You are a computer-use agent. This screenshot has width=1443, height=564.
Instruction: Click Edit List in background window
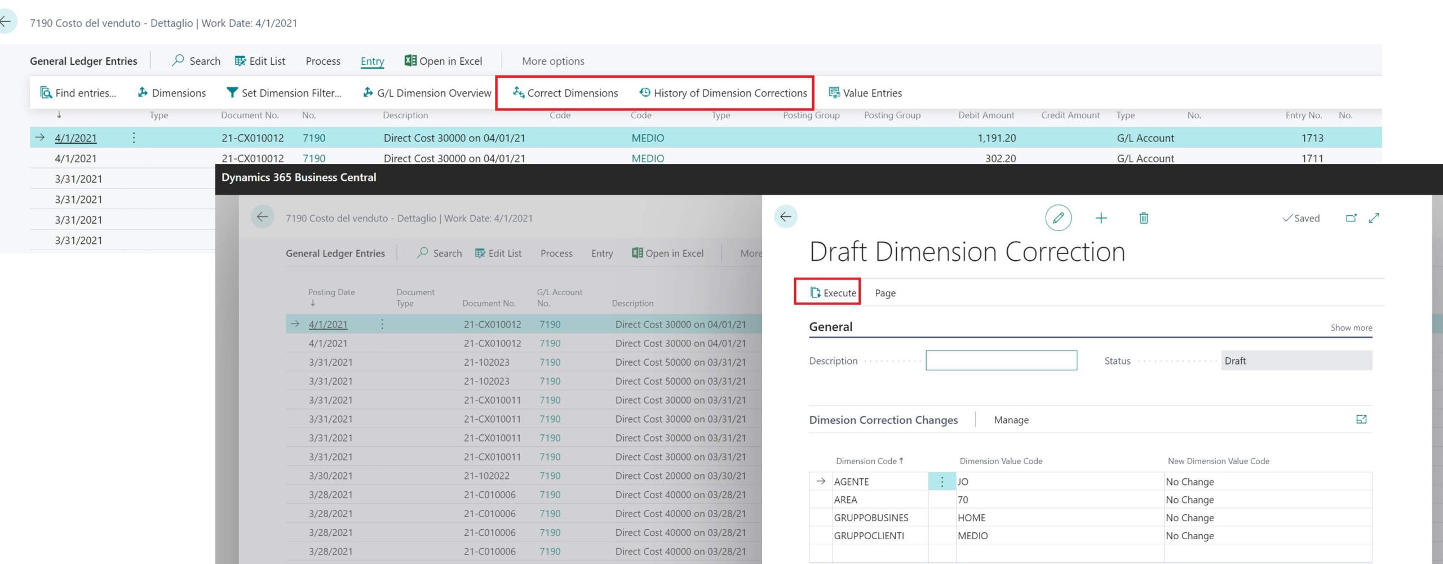click(x=498, y=254)
